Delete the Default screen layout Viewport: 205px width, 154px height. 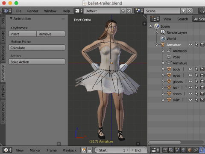pos(129,11)
